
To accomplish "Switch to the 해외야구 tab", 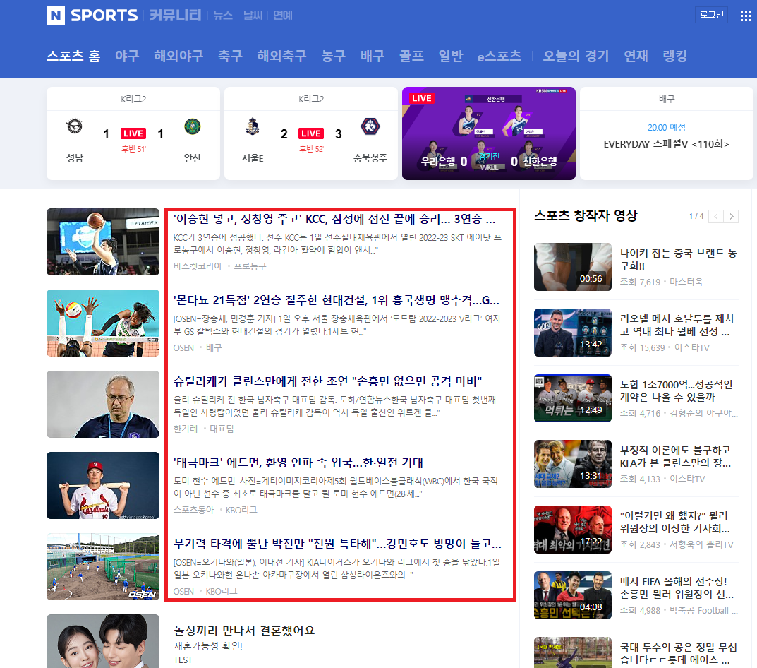I will (x=178, y=56).
